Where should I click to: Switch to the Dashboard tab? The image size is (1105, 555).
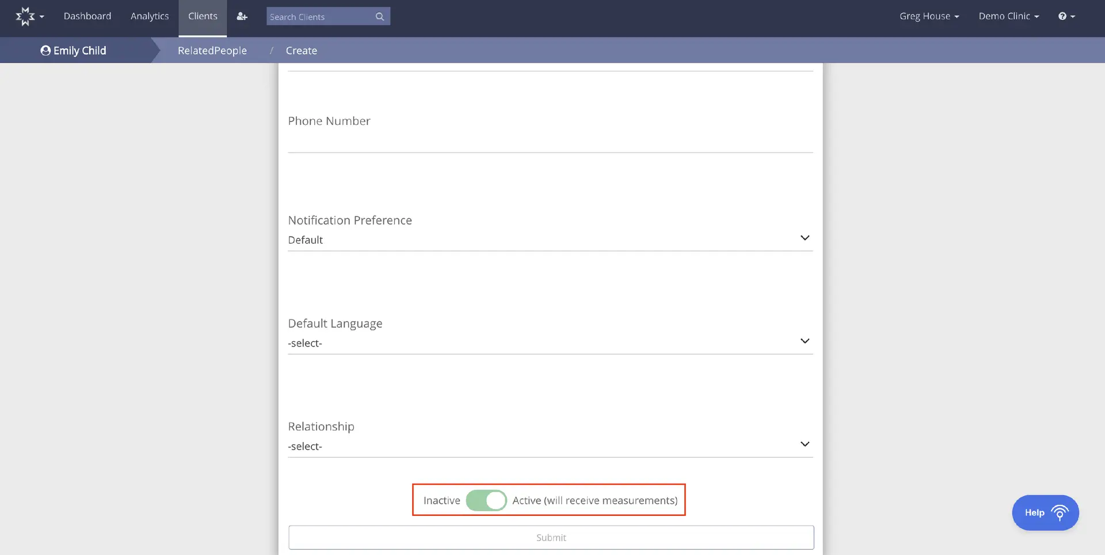click(x=87, y=16)
